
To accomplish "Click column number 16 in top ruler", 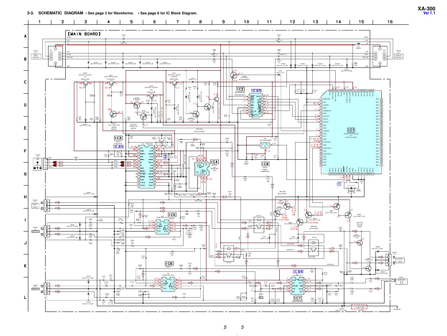I will (x=390, y=22).
